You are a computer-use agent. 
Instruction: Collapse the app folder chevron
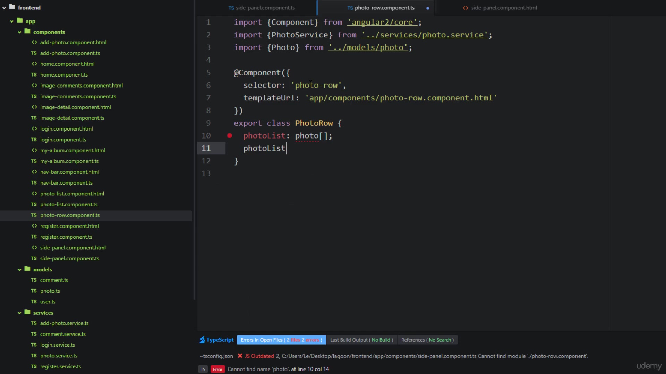pyautogui.click(x=12, y=21)
